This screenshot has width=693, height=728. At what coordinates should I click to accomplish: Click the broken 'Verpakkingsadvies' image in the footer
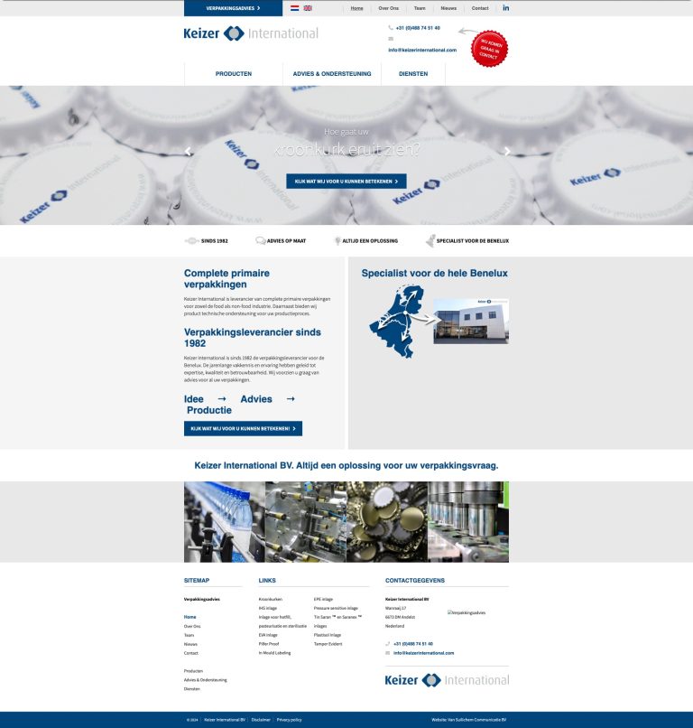pos(467,613)
